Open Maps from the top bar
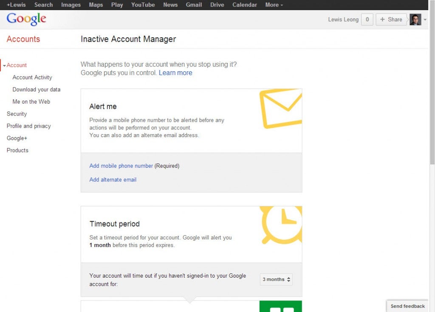 pyautogui.click(x=96, y=5)
